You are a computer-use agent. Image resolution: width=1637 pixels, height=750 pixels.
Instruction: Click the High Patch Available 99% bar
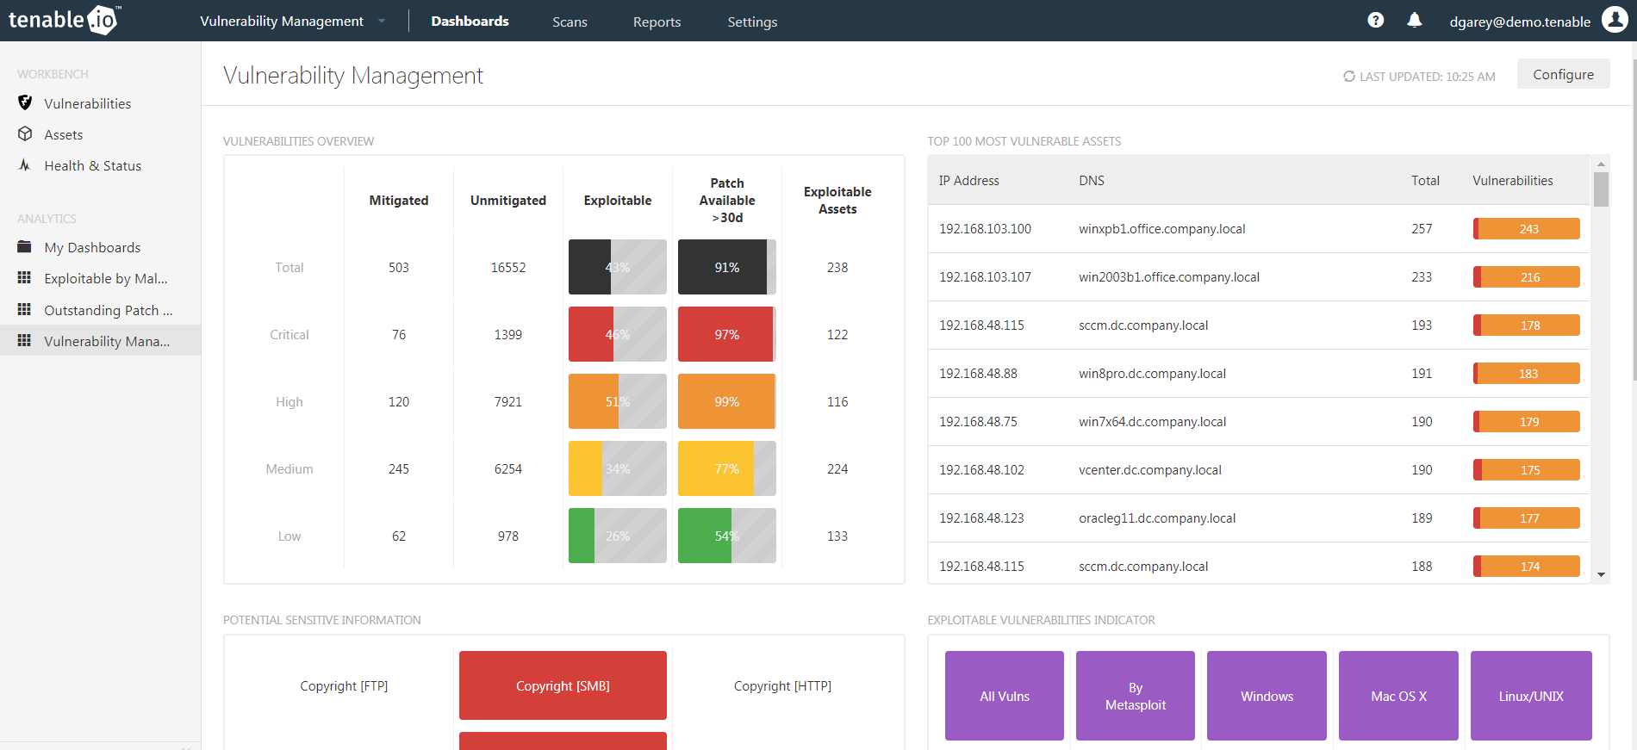pos(727,401)
